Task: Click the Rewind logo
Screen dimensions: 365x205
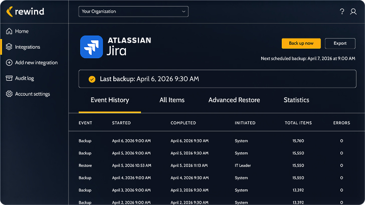Action: click(25, 12)
